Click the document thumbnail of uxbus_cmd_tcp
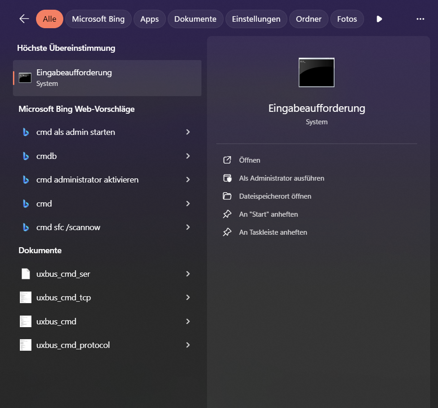 coord(25,298)
